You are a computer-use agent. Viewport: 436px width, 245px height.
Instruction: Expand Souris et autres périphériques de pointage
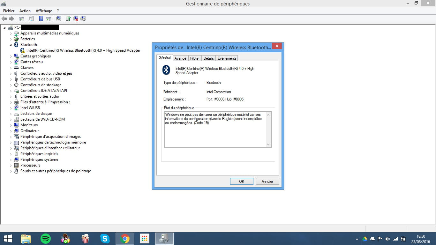click(x=11, y=171)
